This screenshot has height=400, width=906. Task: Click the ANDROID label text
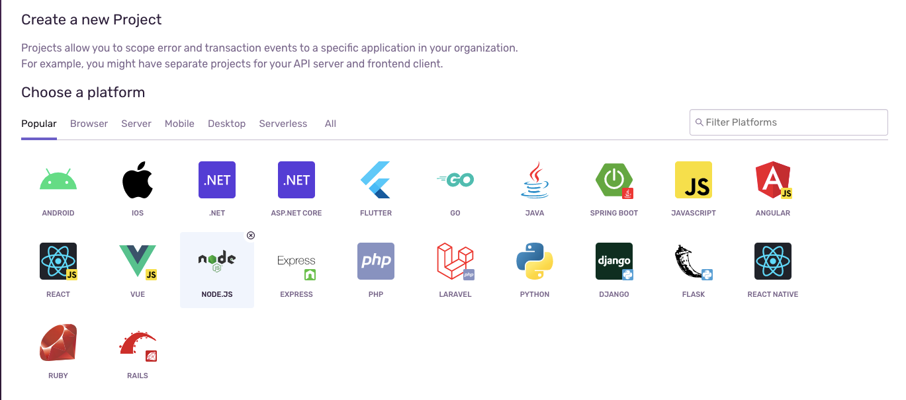[58, 213]
